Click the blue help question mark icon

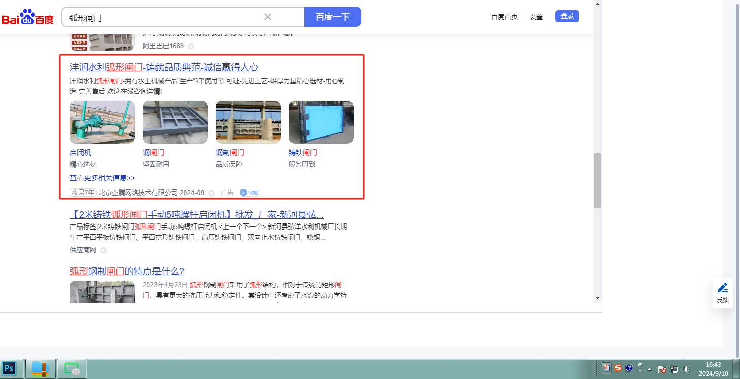pos(629,368)
